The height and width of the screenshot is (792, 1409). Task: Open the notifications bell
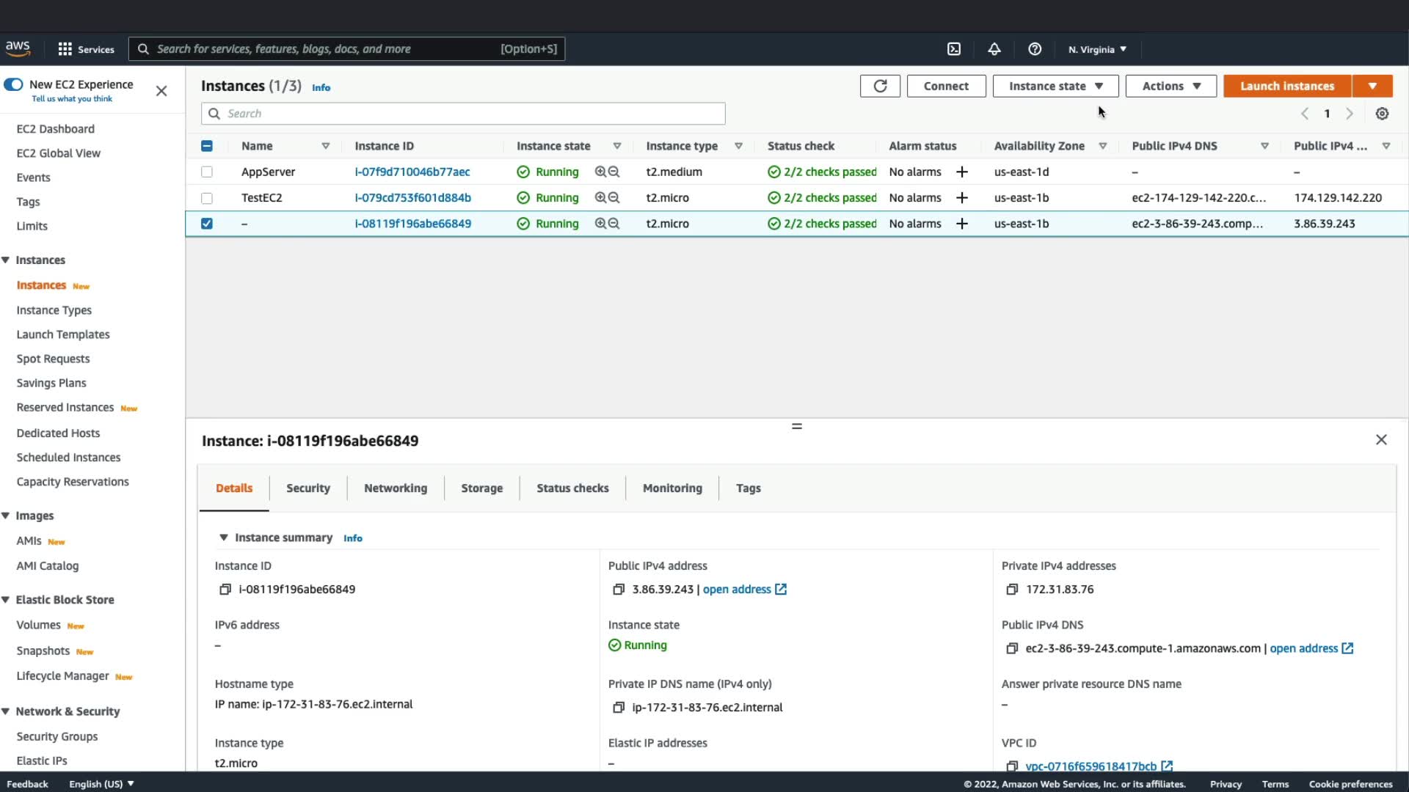(x=994, y=49)
